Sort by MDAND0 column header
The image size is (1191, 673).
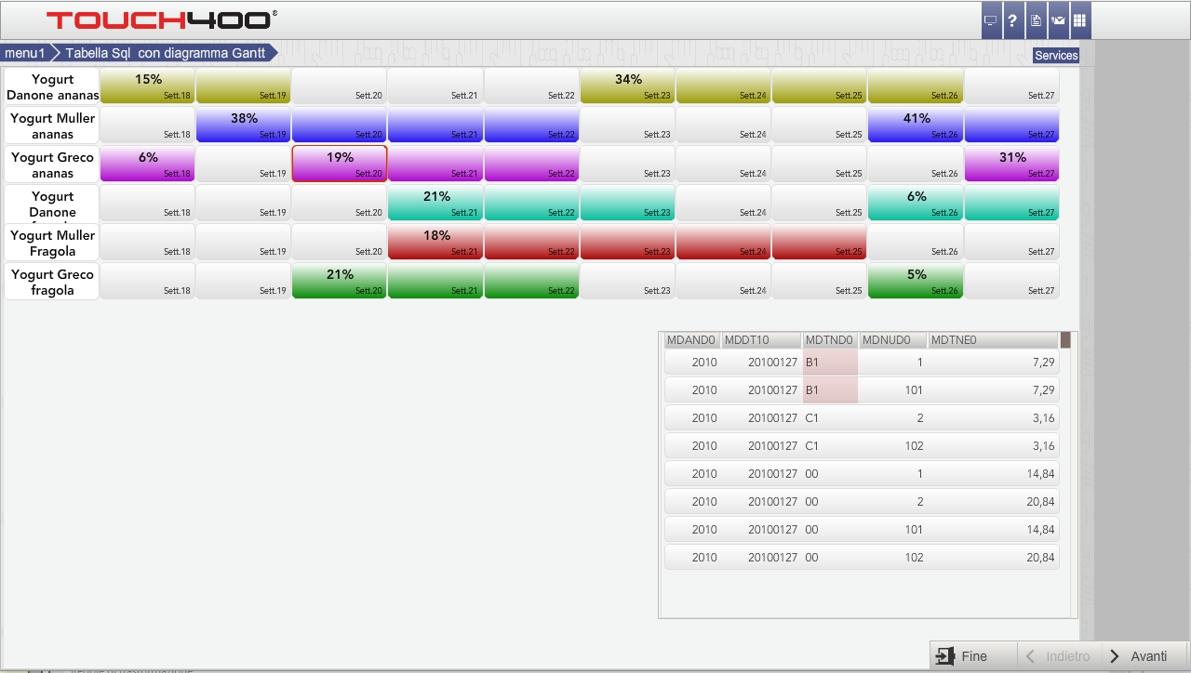coord(692,340)
